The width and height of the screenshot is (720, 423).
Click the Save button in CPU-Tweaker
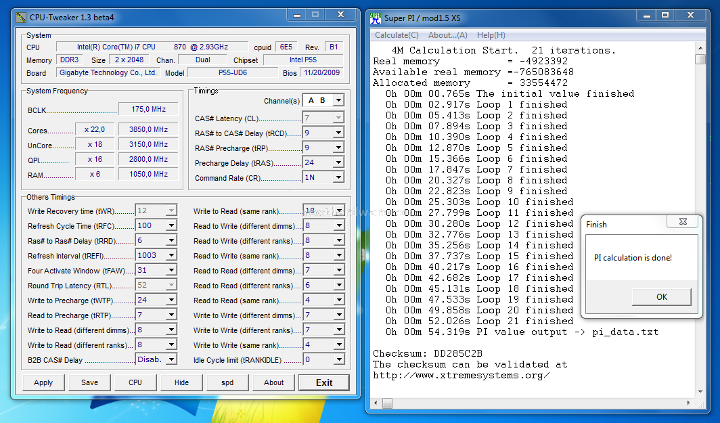tap(89, 382)
